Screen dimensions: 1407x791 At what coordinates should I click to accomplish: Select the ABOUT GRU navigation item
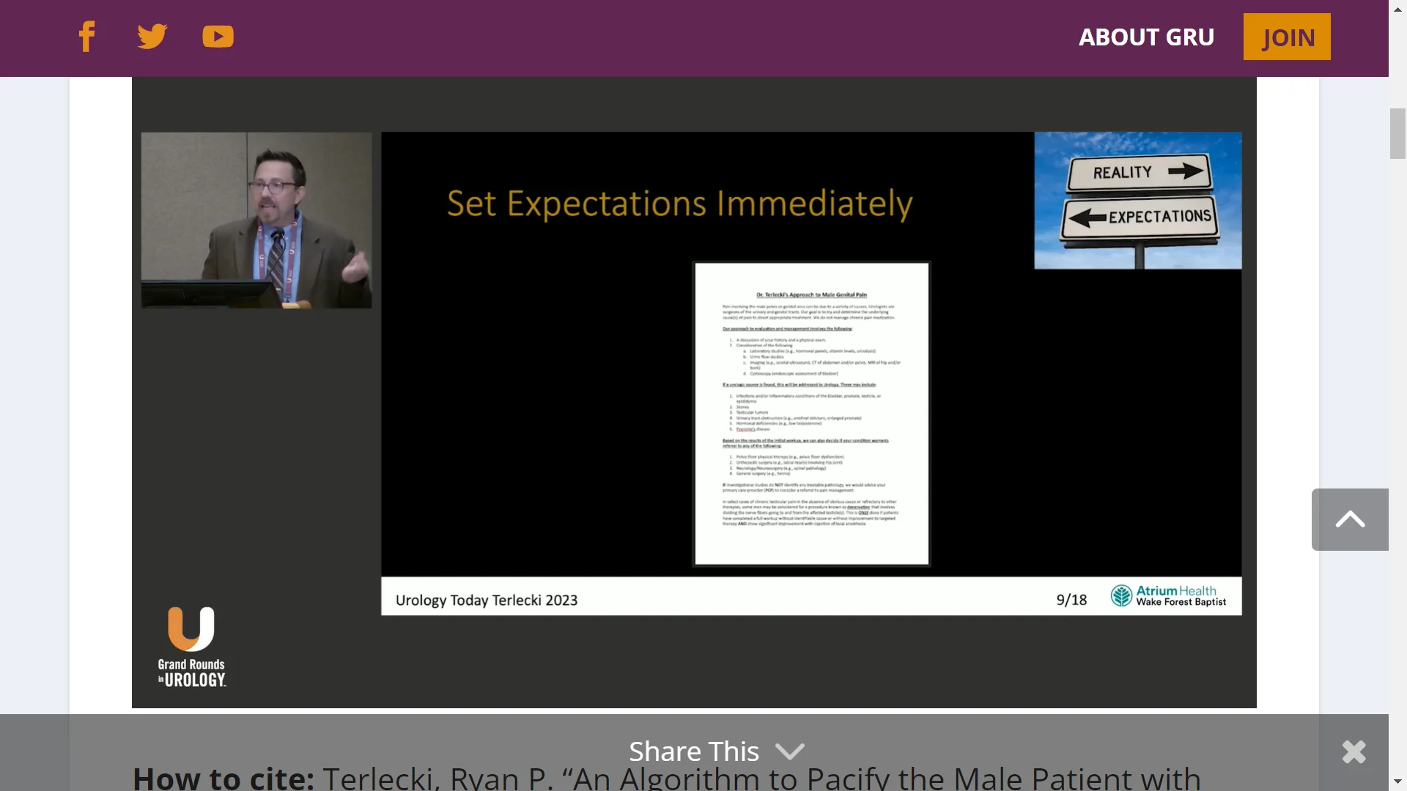tap(1146, 37)
